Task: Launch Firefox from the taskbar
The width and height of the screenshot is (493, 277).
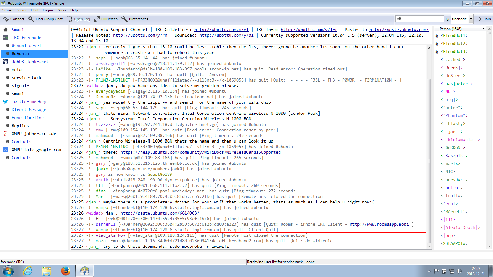Action: (x=65, y=271)
